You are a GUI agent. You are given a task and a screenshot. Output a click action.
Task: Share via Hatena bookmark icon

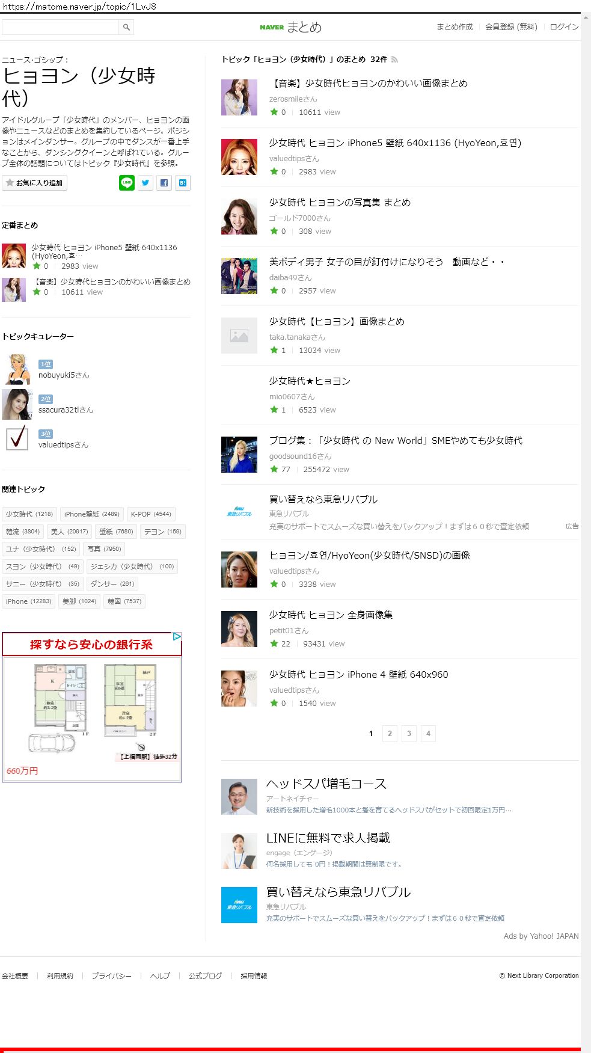coord(183,183)
